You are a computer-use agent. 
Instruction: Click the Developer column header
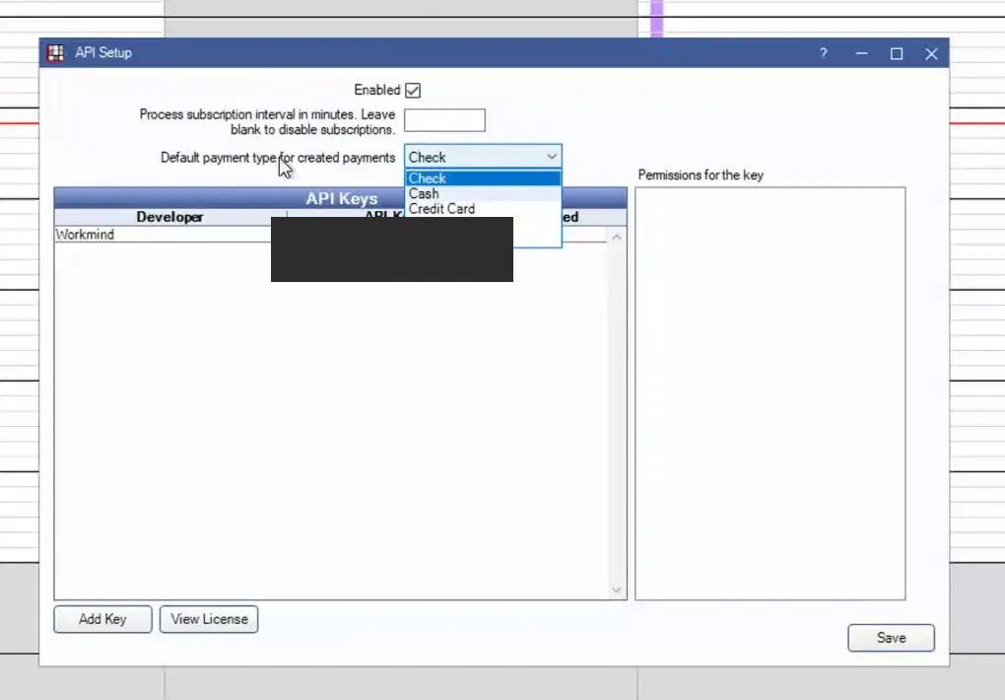pos(170,217)
